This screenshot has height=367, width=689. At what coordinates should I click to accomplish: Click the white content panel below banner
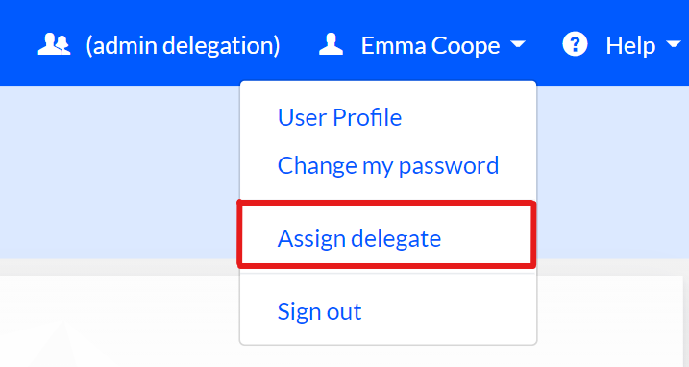click(119, 321)
